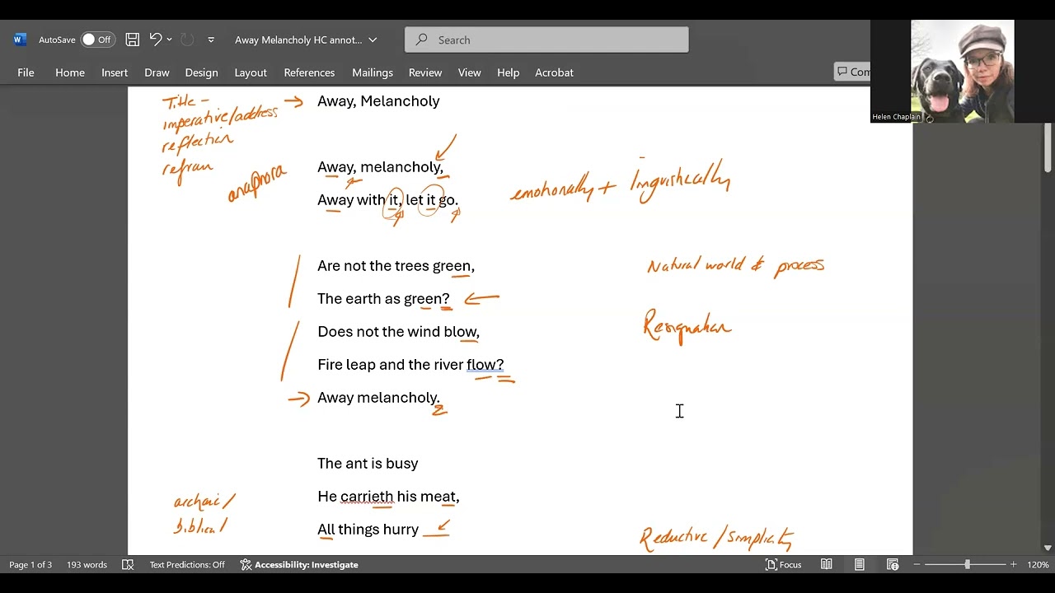
Task: Switch to Web Layout view
Action: click(893, 565)
